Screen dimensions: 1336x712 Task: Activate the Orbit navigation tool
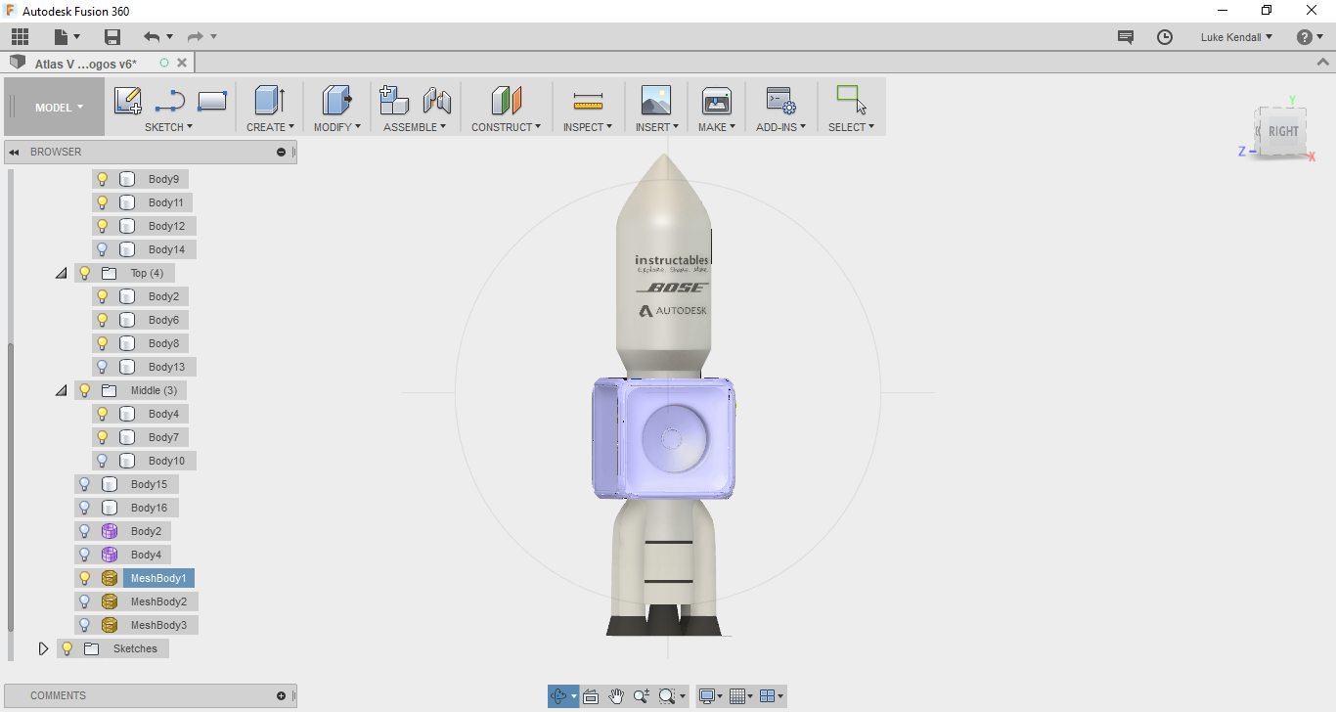(x=558, y=696)
